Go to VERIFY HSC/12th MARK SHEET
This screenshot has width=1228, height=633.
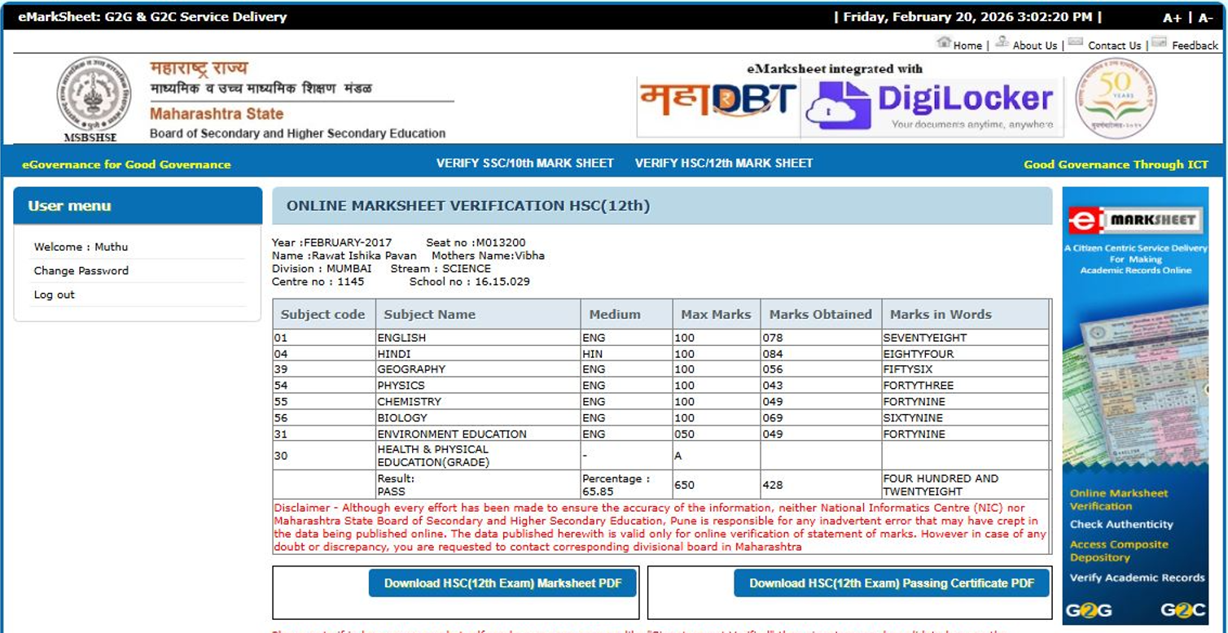point(724,163)
